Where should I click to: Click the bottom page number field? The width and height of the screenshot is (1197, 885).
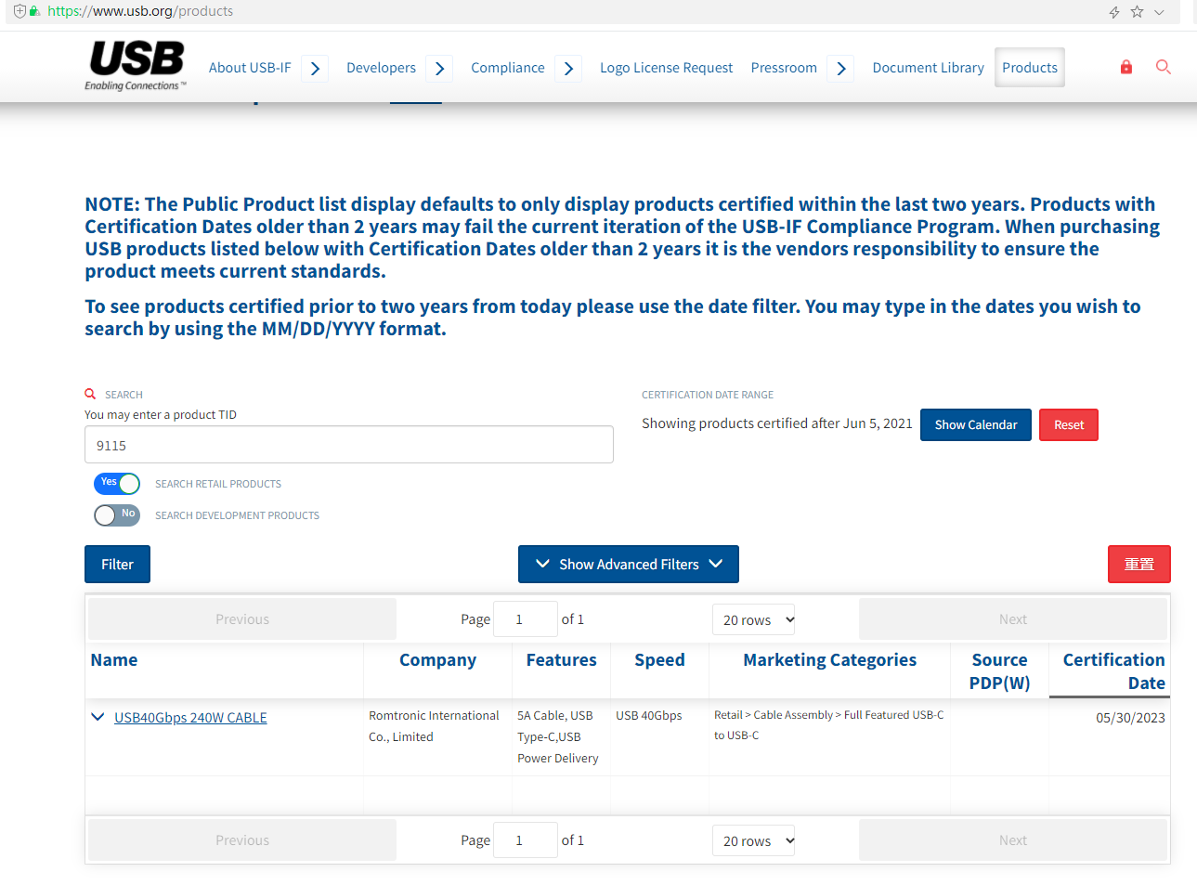(x=526, y=840)
